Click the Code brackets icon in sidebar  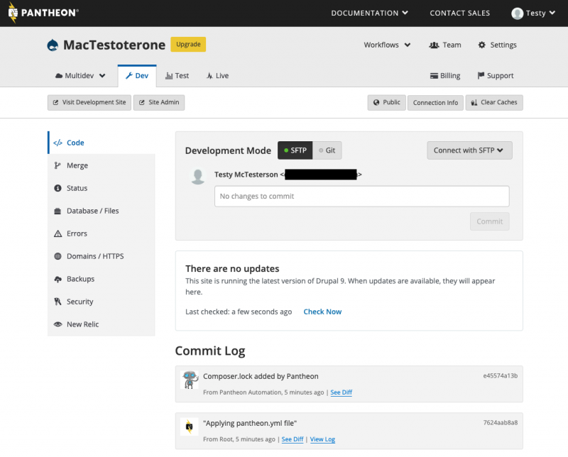(x=58, y=143)
